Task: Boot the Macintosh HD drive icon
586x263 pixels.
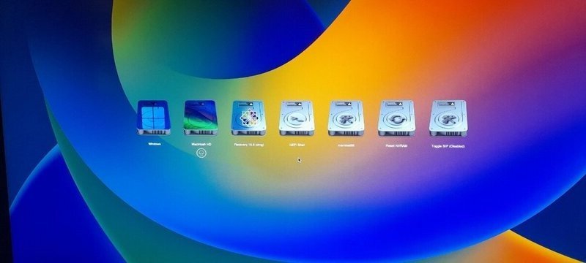Action: [201, 118]
